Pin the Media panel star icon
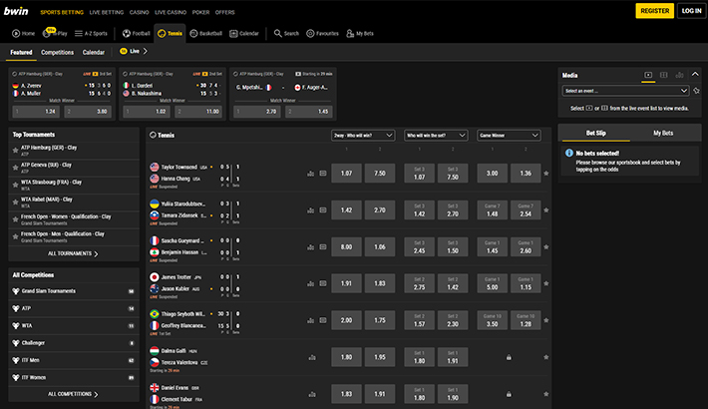 pos(697,91)
